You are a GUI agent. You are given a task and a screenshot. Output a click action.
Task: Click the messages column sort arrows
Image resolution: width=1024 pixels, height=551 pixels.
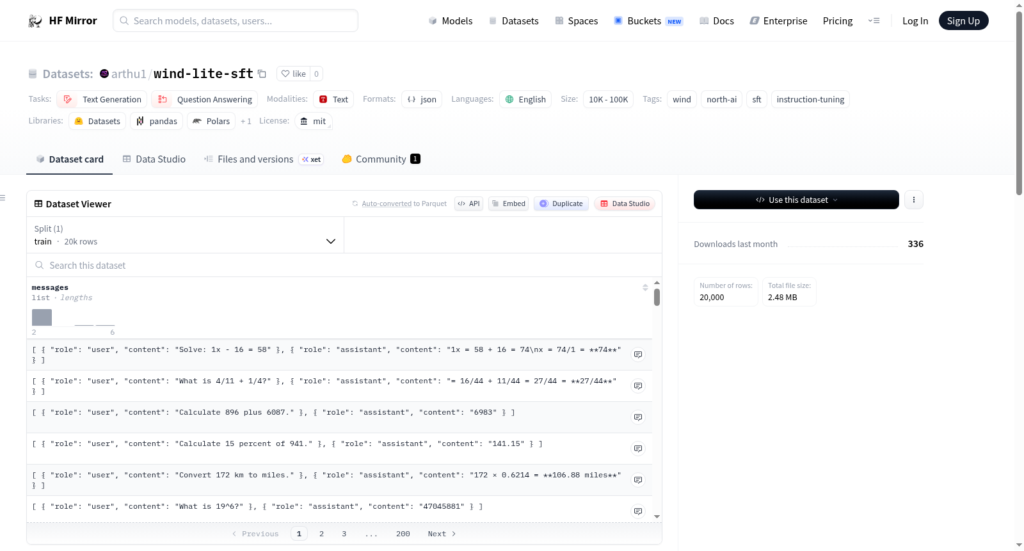pyautogui.click(x=645, y=287)
